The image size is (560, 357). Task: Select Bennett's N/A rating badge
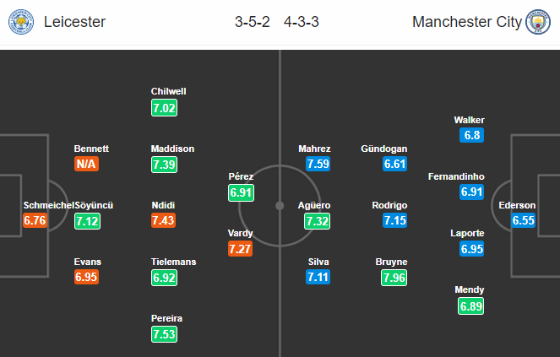(x=86, y=164)
